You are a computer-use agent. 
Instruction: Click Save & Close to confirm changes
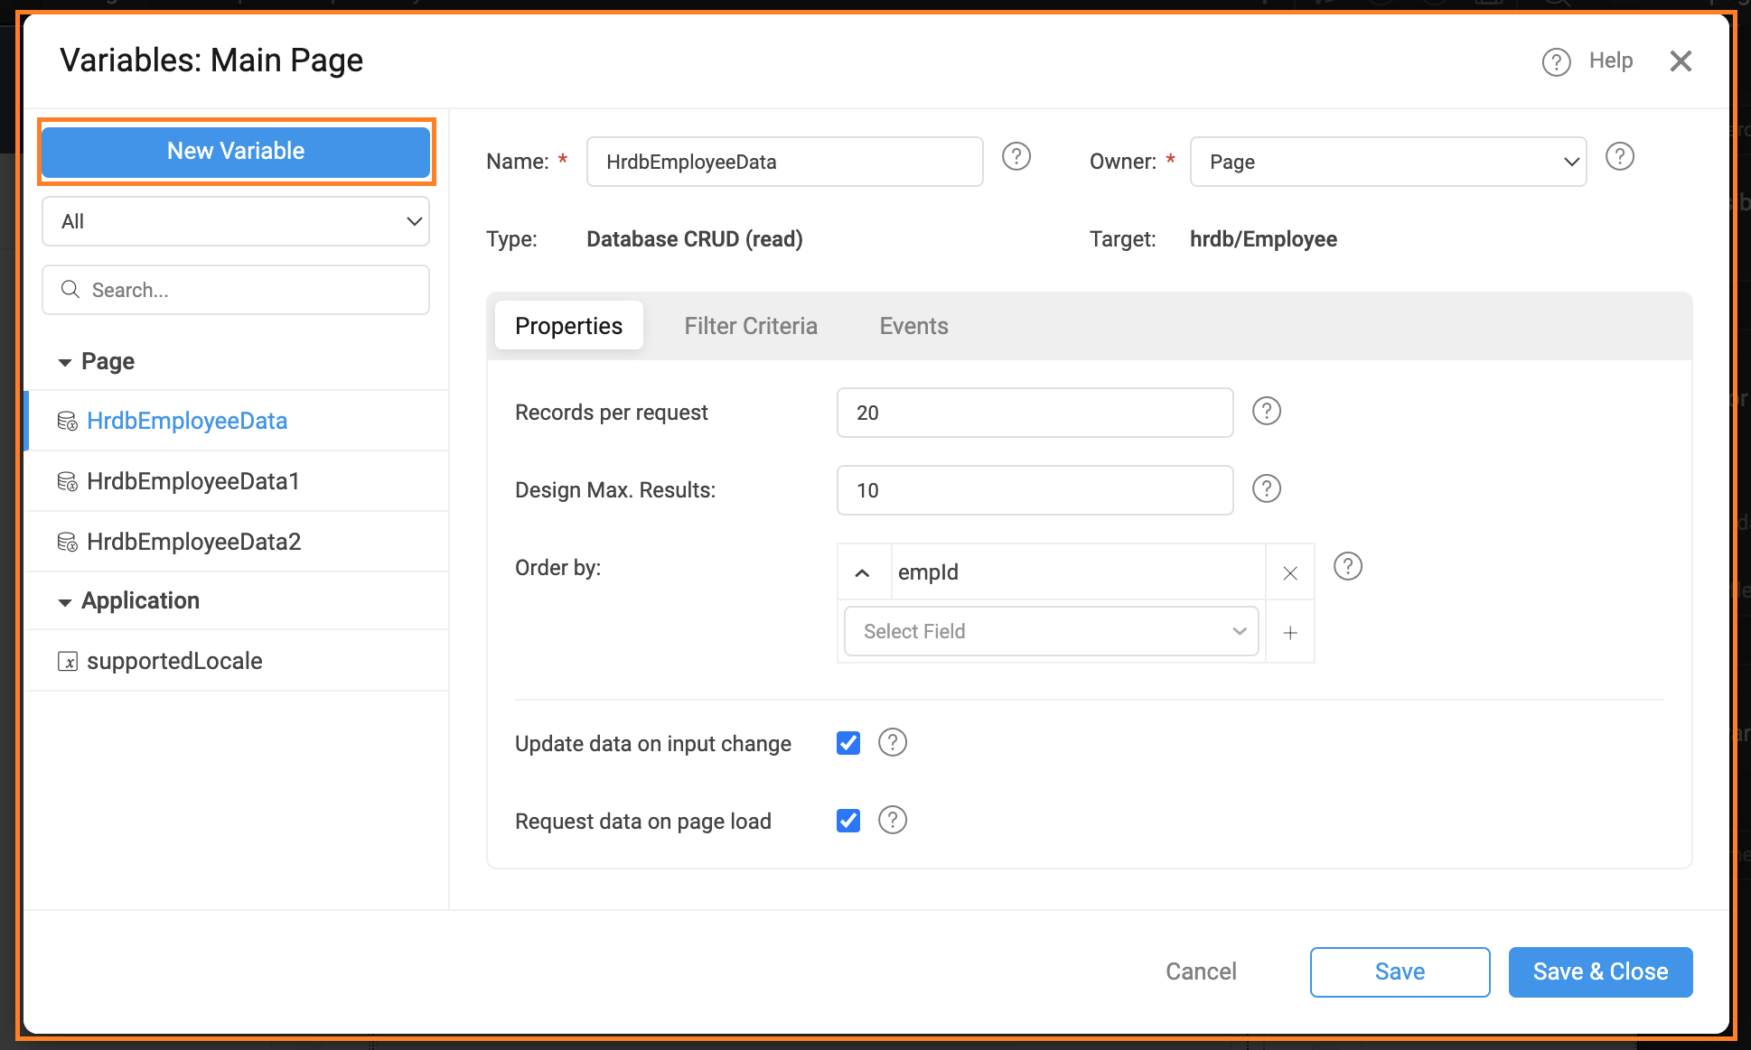click(x=1600, y=971)
